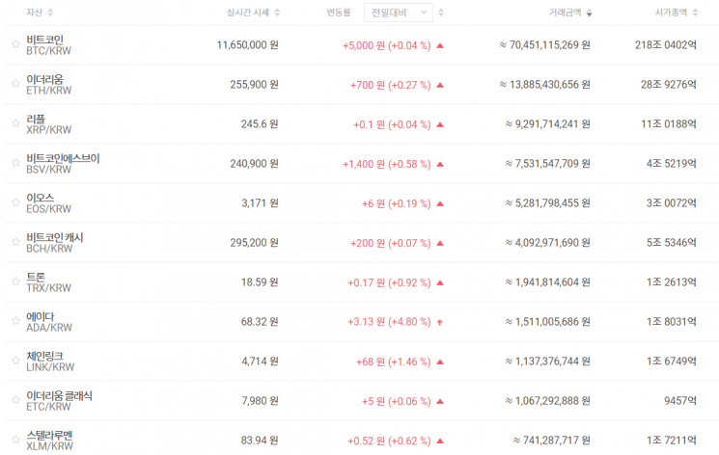Sort by the 자산 column arrows

pos(50,13)
